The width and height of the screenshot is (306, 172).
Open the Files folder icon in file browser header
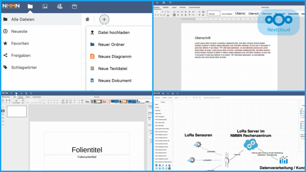(x=30, y=6)
